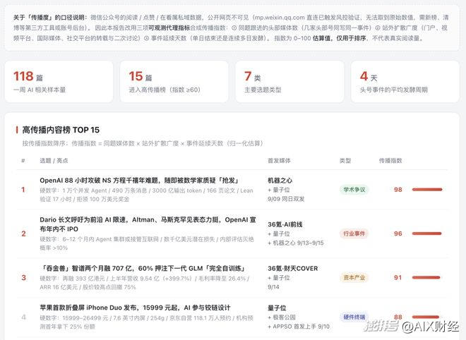Click the spread index value 91
The image size is (466, 340).
click(x=398, y=278)
